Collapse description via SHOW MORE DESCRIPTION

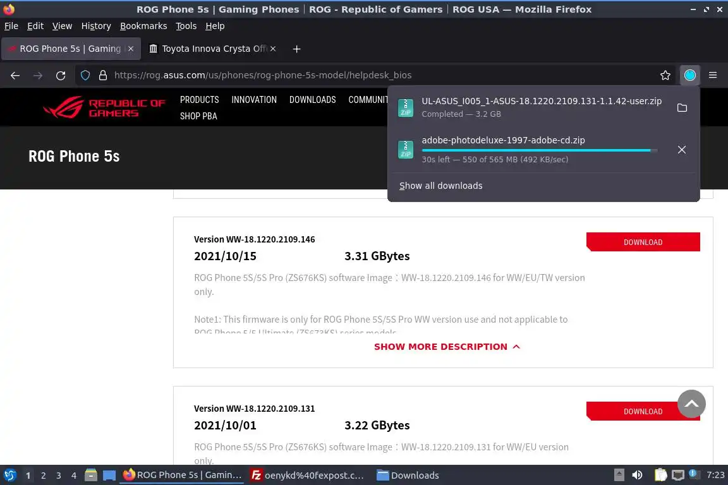tap(447, 347)
